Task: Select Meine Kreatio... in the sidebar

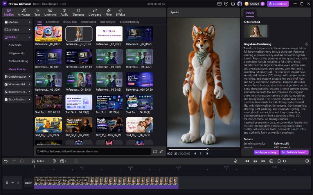Action: coord(18,69)
